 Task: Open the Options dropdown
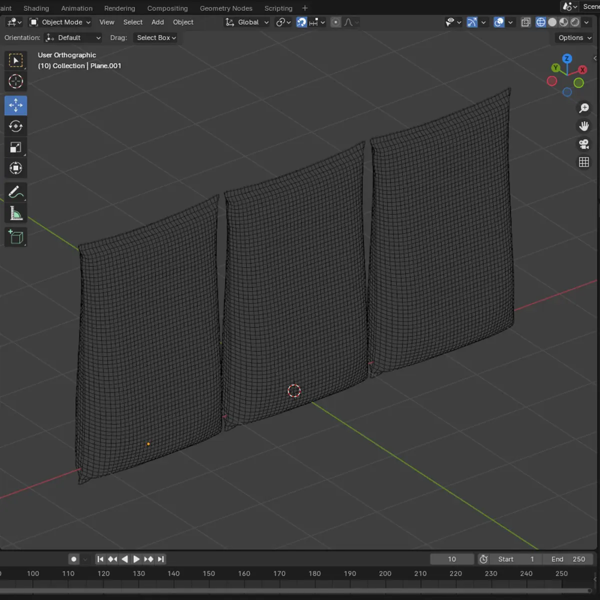tap(575, 37)
